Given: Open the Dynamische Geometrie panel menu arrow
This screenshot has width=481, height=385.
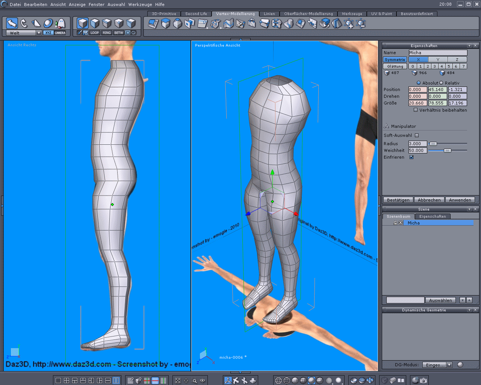Looking at the screenshot, I should coord(469,310).
